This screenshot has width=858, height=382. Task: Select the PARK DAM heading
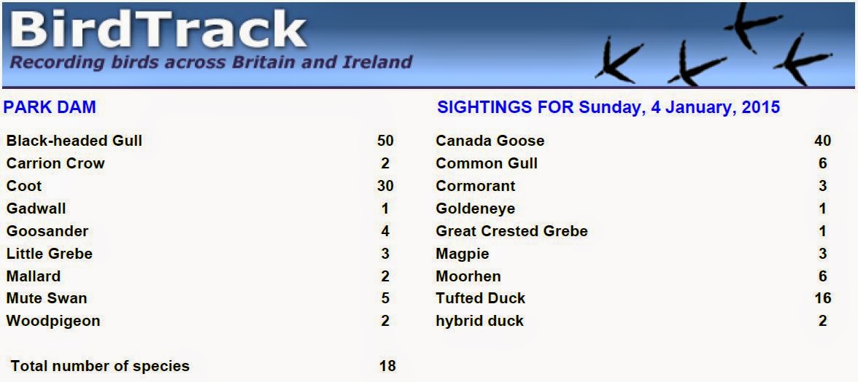tap(50, 107)
